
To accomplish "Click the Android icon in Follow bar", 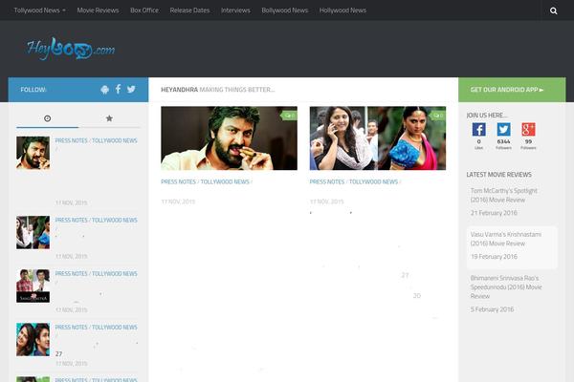I will click(104, 90).
